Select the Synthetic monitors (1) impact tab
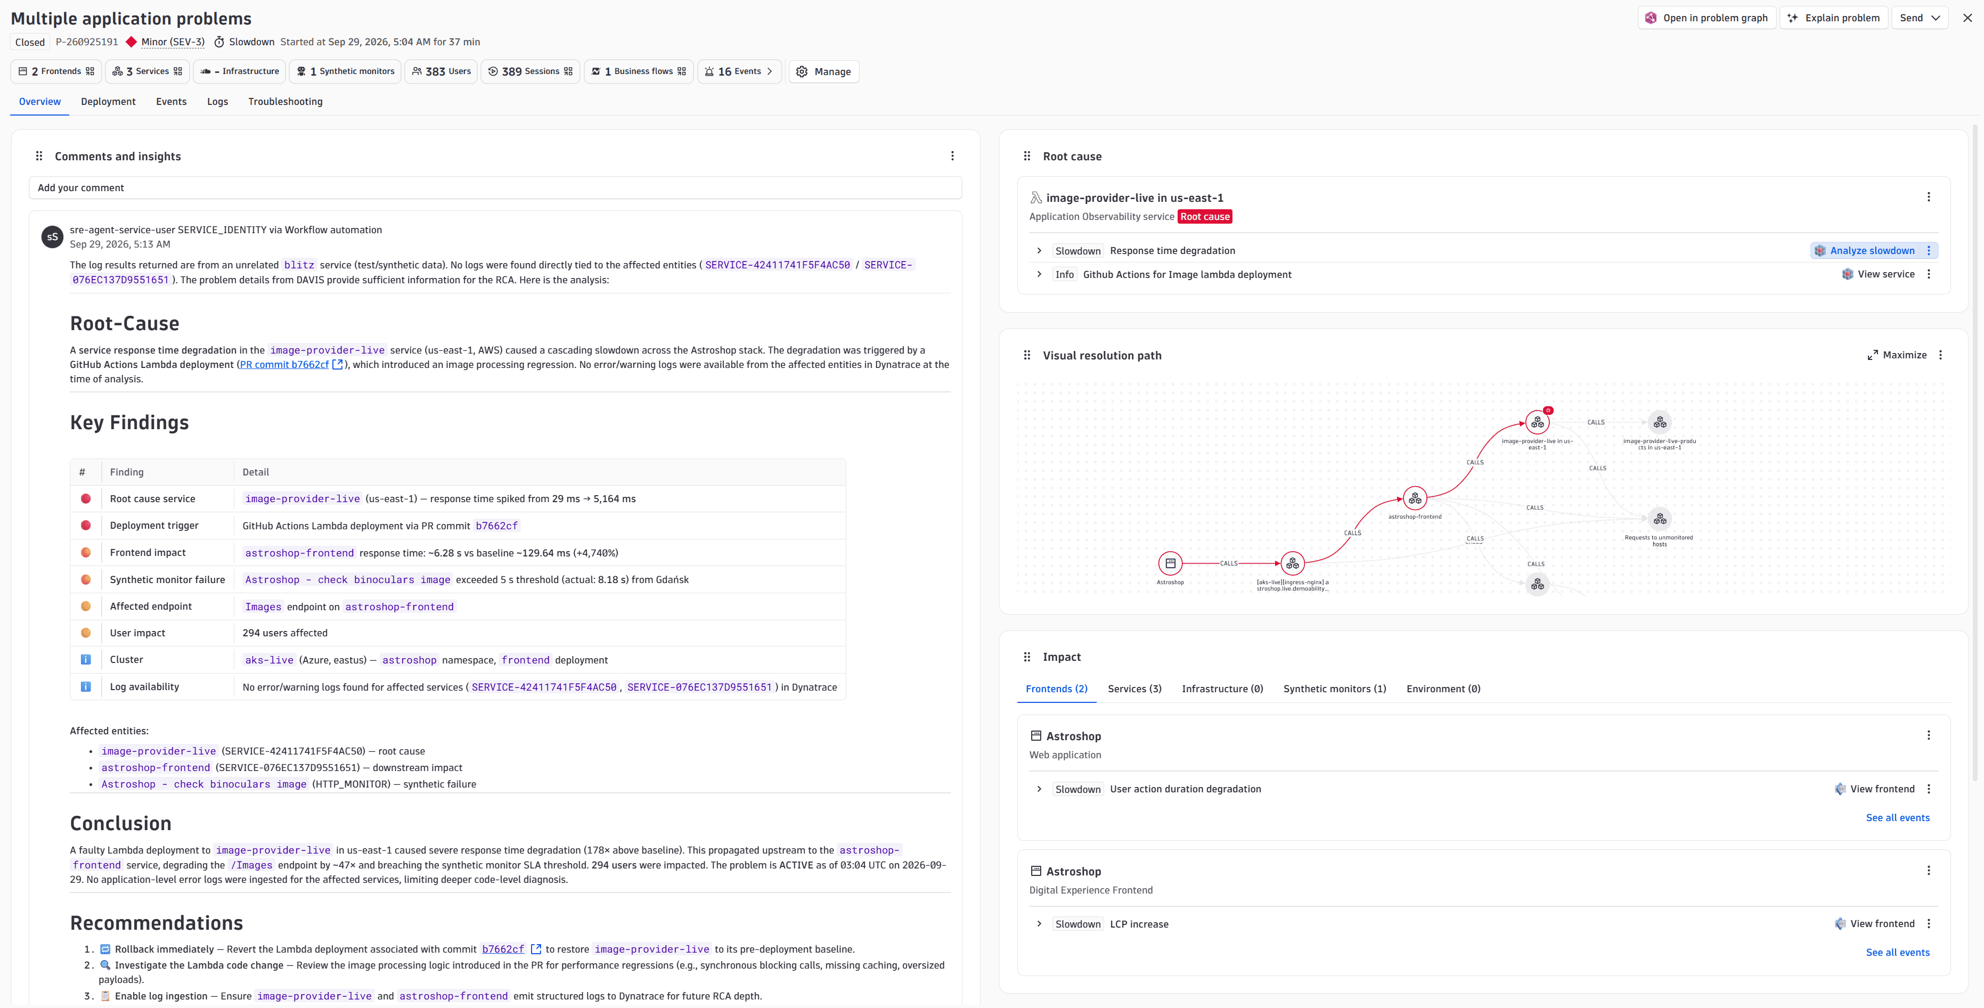 [1334, 689]
